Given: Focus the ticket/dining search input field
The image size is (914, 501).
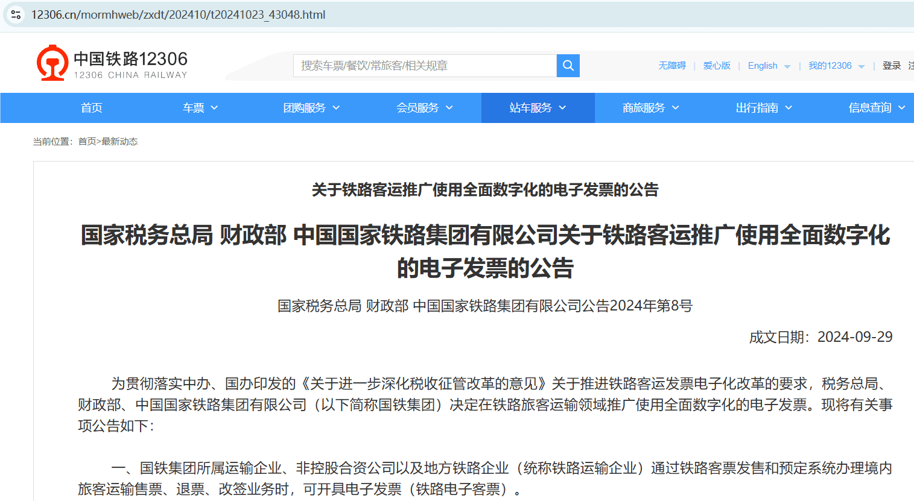Looking at the screenshot, I should 425,66.
